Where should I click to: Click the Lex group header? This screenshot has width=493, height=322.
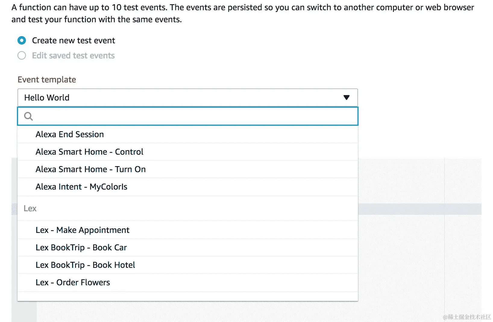[30, 208]
